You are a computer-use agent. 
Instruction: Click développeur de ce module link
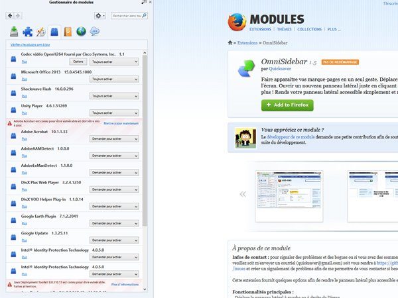click(x=291, y=137)
